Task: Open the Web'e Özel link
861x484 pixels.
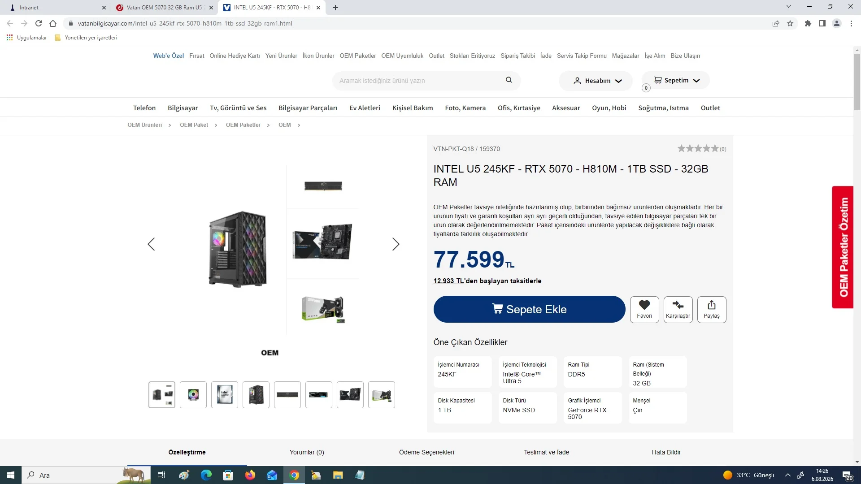Action: tap(169, 56)
